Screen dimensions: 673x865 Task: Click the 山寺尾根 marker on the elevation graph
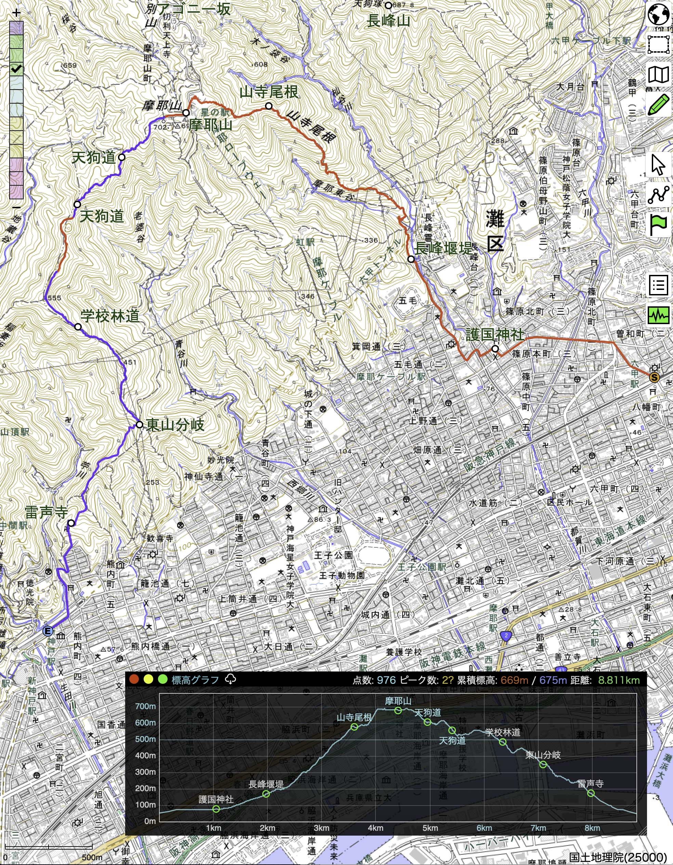pos(354,727)
